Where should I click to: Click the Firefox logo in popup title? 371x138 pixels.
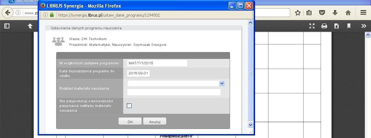(x=43, y=6)
